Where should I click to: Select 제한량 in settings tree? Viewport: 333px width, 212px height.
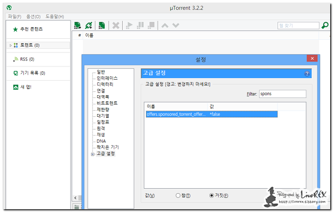coord(103,110)
